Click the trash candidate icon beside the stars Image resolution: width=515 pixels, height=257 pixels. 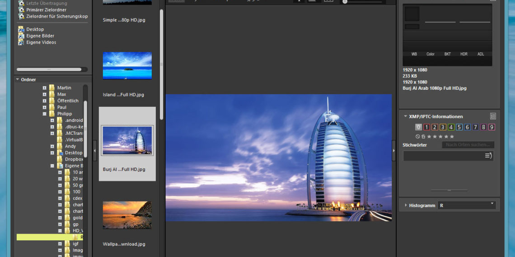click(x=423, y=136)
